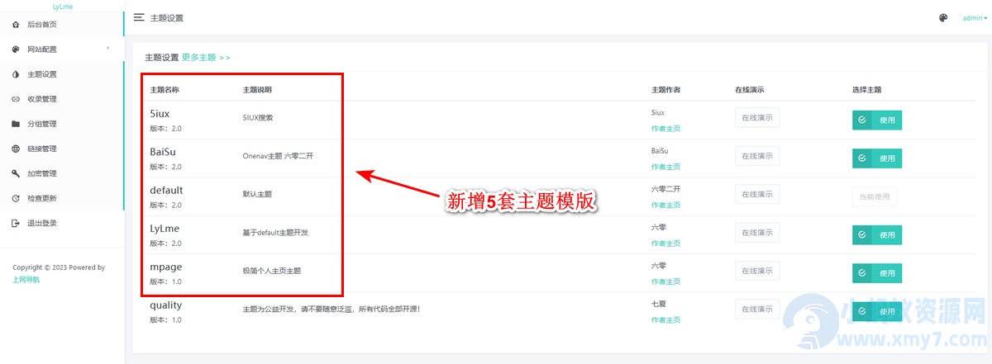Click 在线演示 for the LyLme theme

pyautogui.click(x=757, y=232)
